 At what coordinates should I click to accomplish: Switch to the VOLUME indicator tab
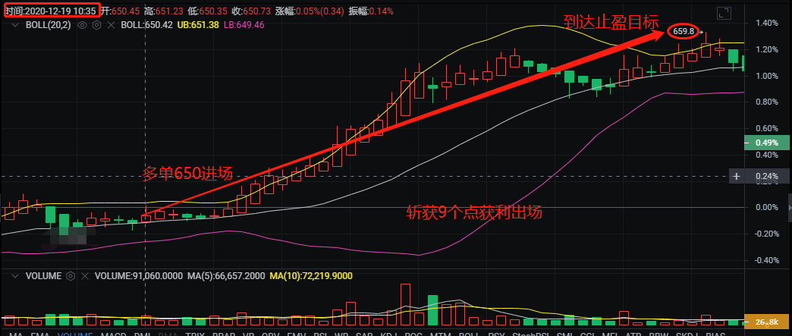[x=75, y=334]
